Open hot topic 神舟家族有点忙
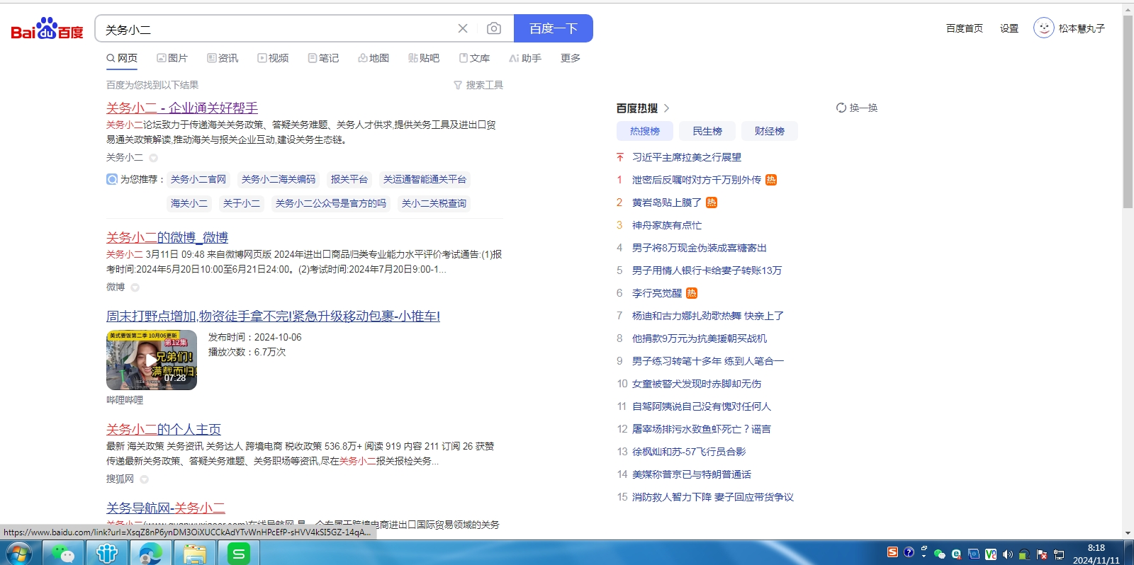Image resolution: width=1134 pixels, height=565 pixels. click(667, 225)
